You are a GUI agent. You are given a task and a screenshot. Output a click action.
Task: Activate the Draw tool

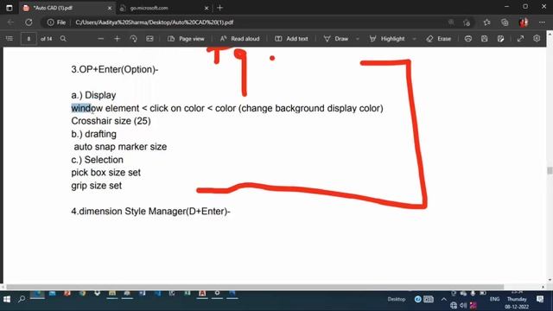pyautogui.click(x=336, y=39)
